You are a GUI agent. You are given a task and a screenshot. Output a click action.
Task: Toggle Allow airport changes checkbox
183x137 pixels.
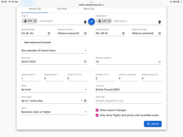97,110
